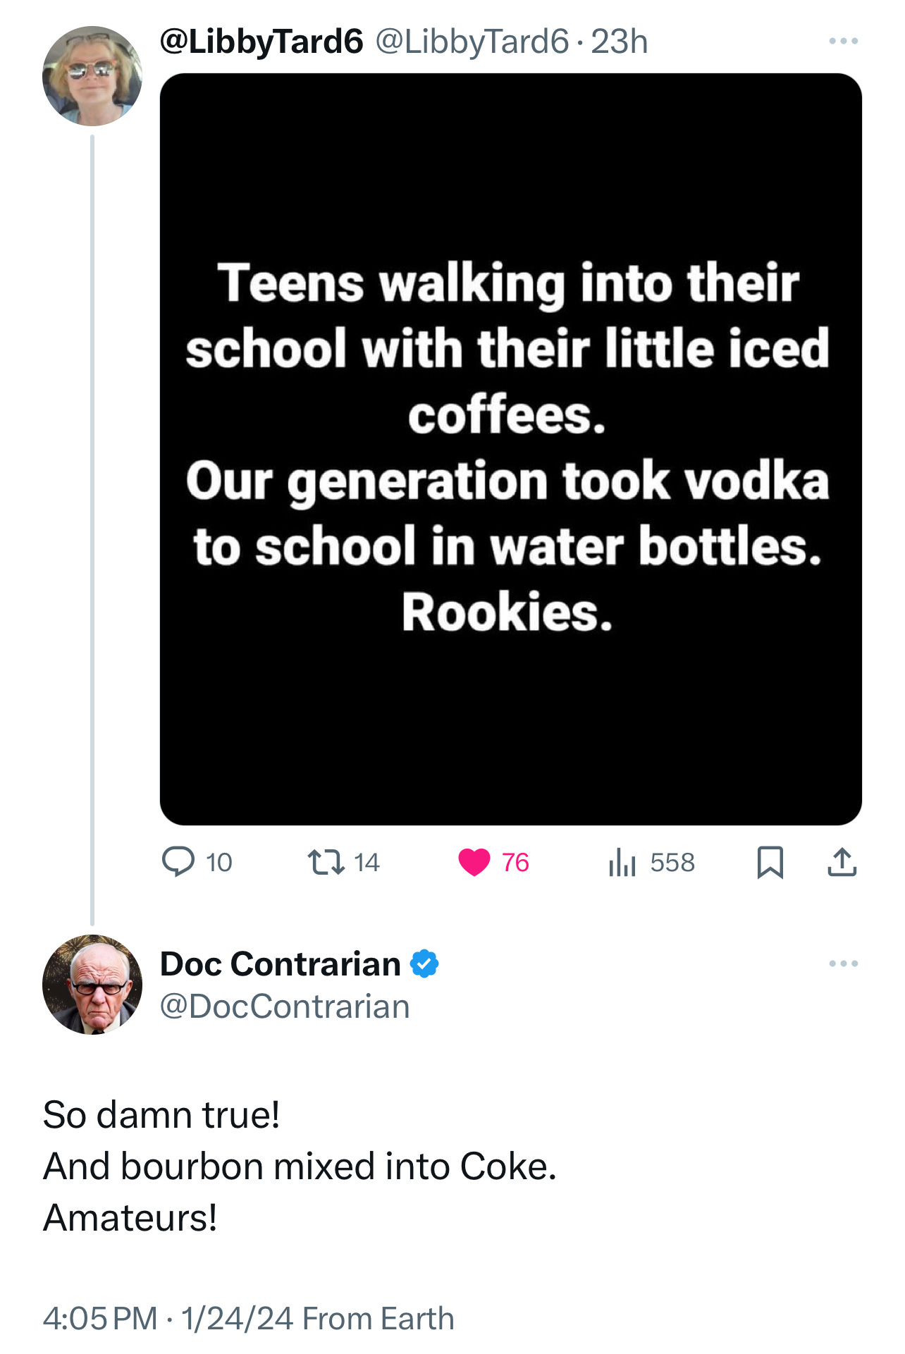
Task: Tap the repost arrows icon
Action: coord(326,861)
